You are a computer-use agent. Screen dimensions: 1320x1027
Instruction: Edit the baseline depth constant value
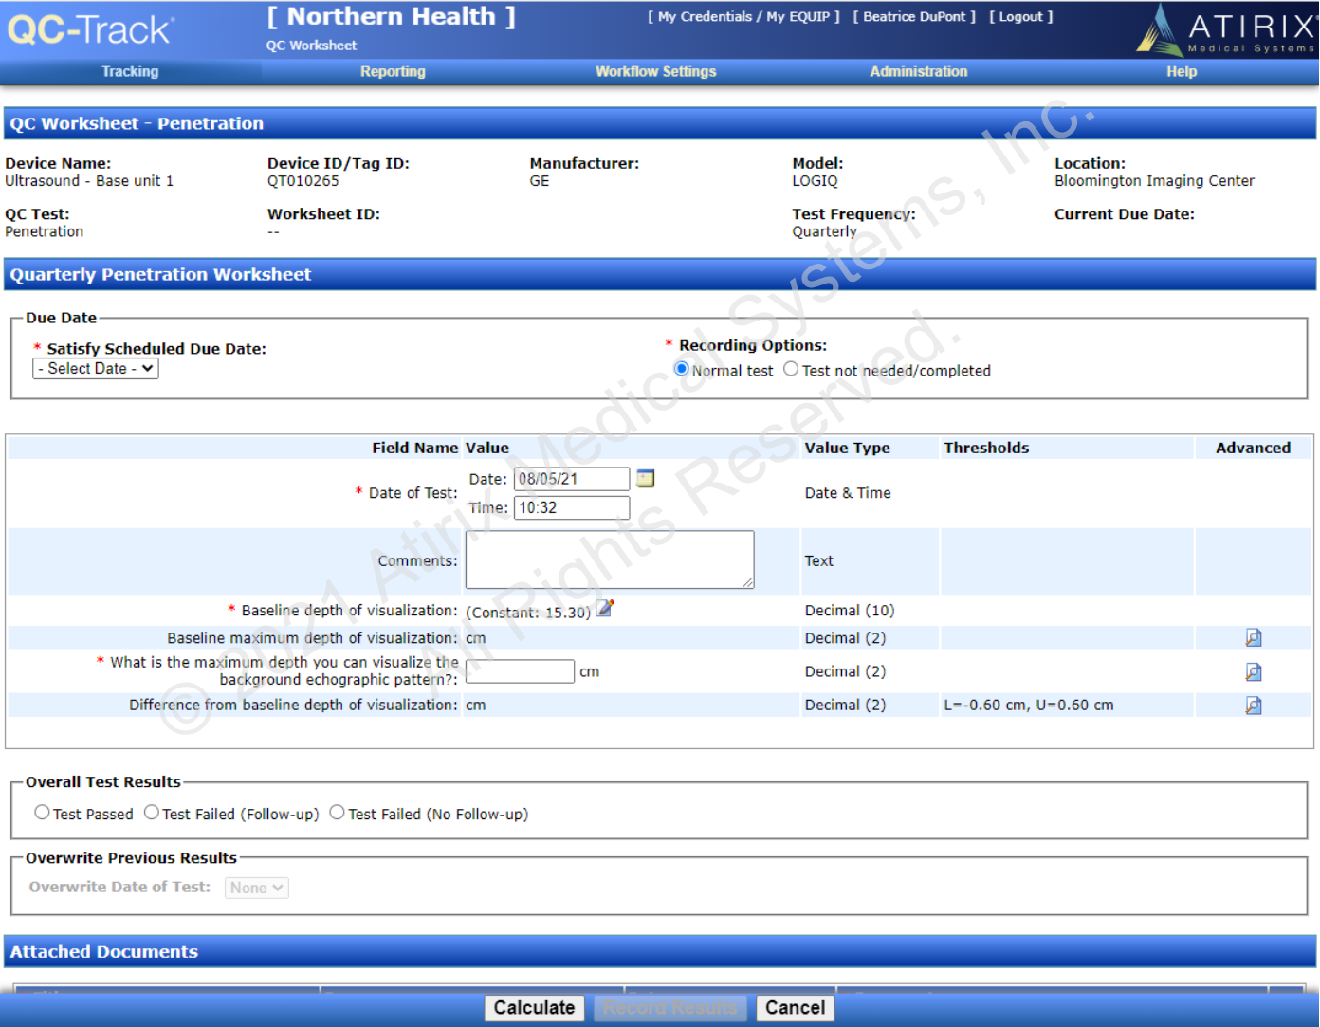(x=605, y=609)
